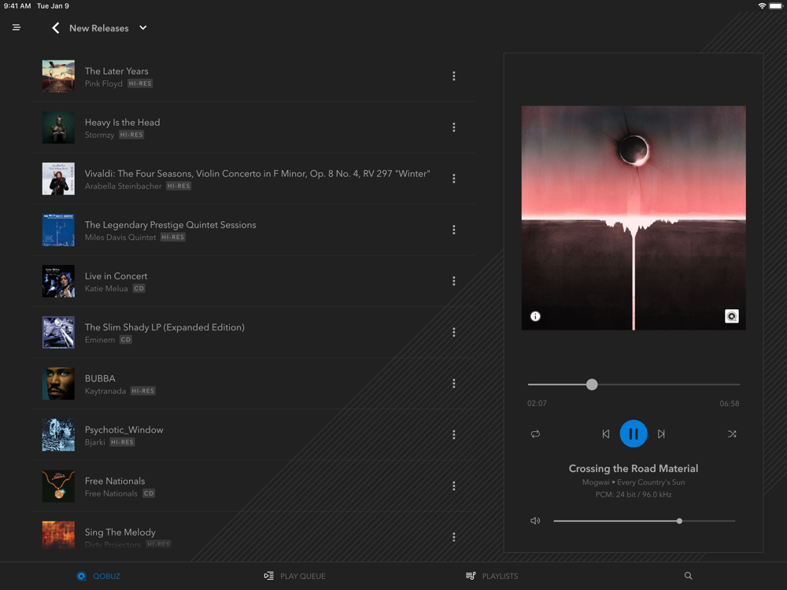This screenshot has height=590, width=787.
Task: Toggle shuffle mode
Action: [732, 434]
